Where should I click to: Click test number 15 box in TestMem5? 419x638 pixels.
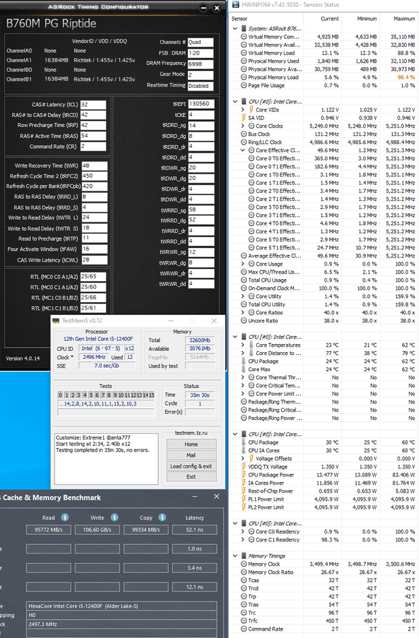tap(151, 395)
